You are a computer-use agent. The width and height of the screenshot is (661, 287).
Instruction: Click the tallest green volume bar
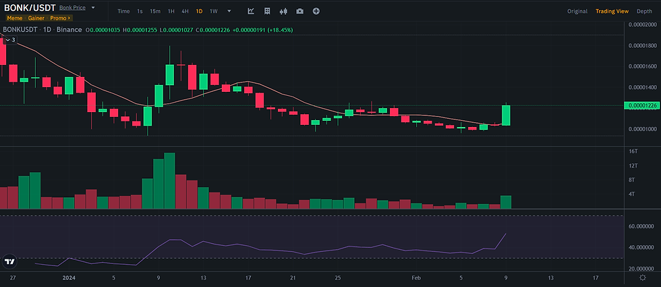click(x=169, y=181)
